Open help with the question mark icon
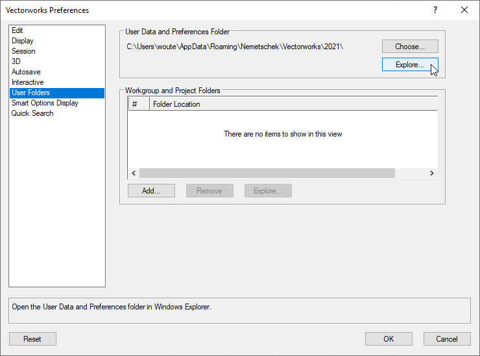 (x=435, y=10)
